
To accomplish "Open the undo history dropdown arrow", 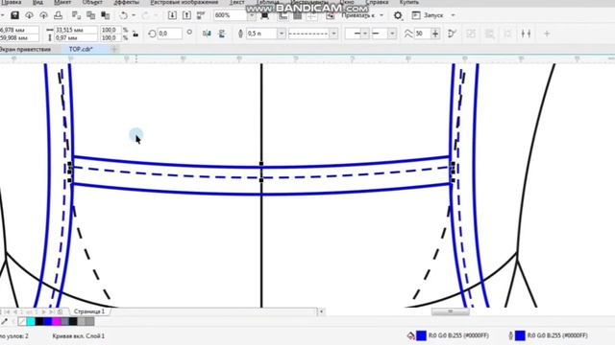I will pyautogui.click(x=134, y=15).
